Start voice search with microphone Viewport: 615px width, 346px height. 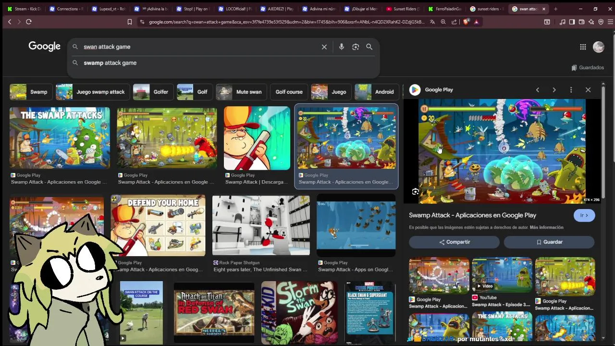pos(342,47)
